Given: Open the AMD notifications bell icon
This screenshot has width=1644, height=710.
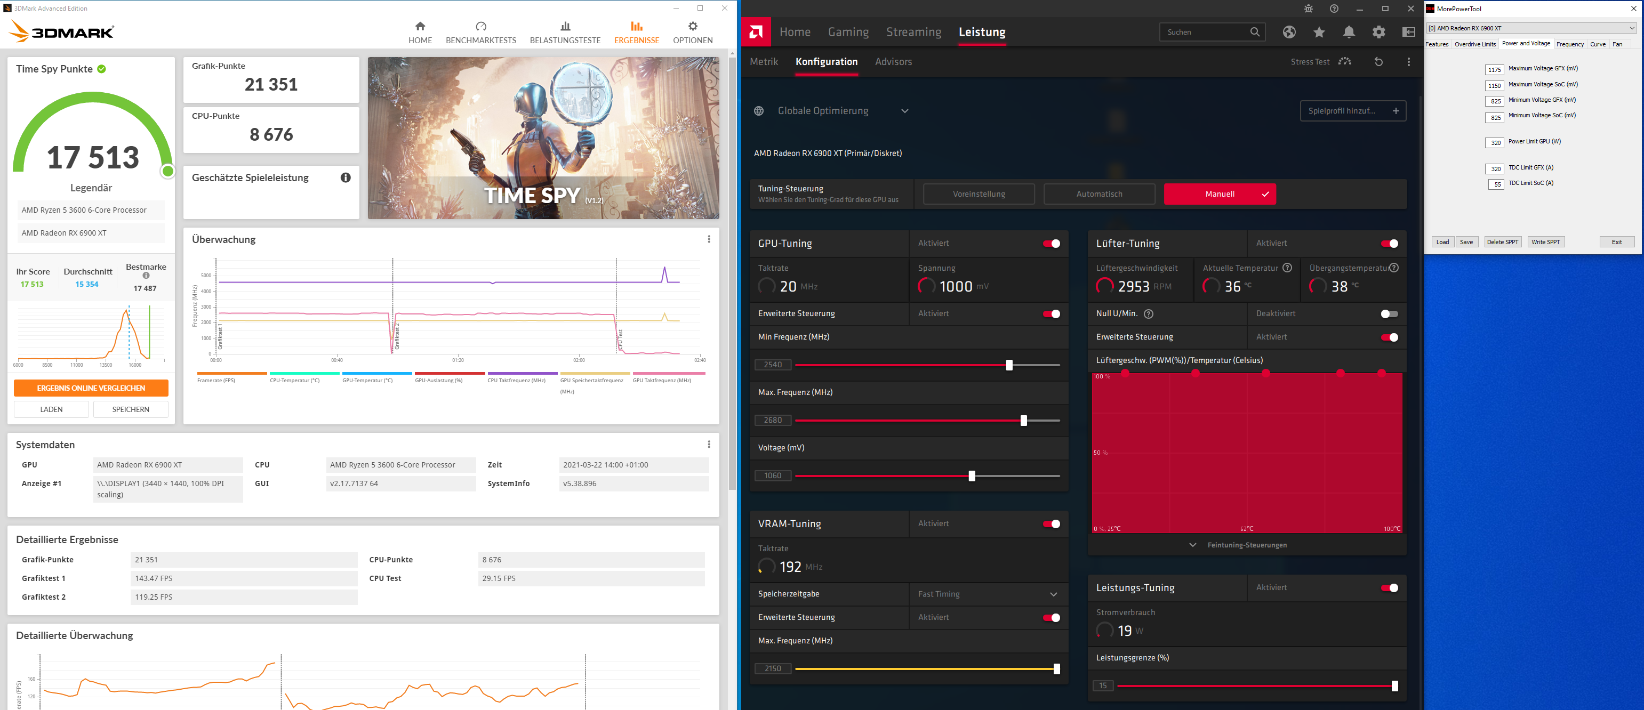Looking at the screenshot, I should tap(1349, 32).
